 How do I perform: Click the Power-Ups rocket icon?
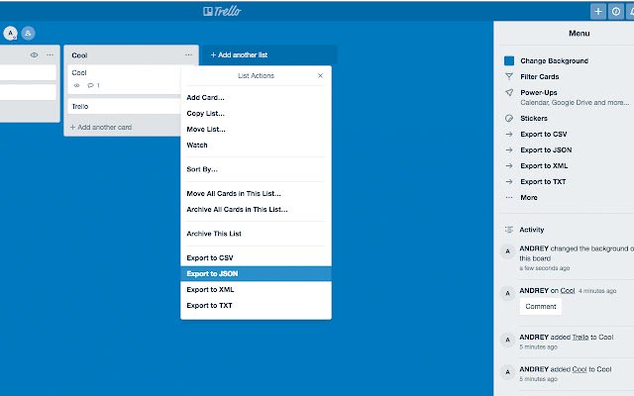[x=509, y=92]
